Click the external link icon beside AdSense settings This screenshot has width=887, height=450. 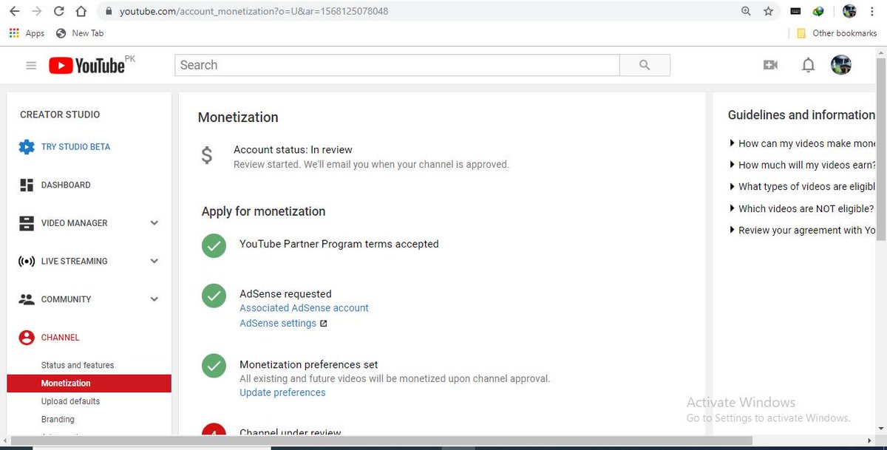pyautogui.click(x=323, y=324)
